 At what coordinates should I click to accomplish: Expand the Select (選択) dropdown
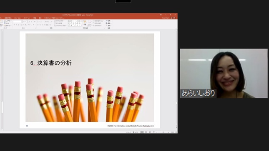[109, 25]
